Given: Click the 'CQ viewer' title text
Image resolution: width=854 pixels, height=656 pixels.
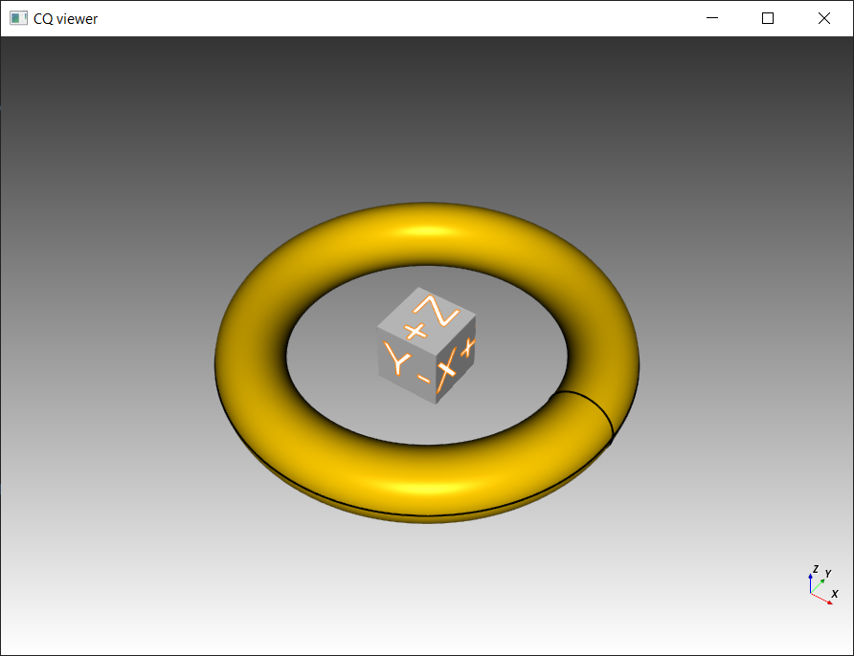Looking at the screenshot, I should coord(65,18).
